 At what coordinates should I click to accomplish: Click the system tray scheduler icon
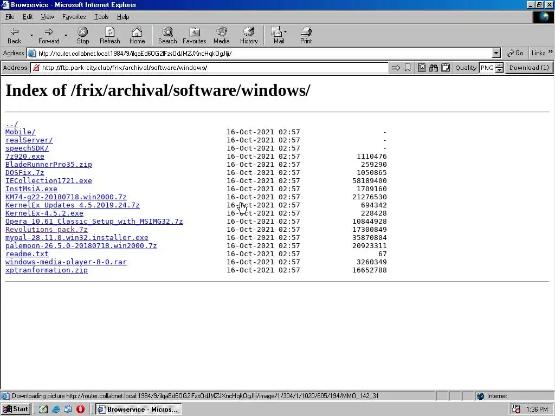(x=516, y=409)
